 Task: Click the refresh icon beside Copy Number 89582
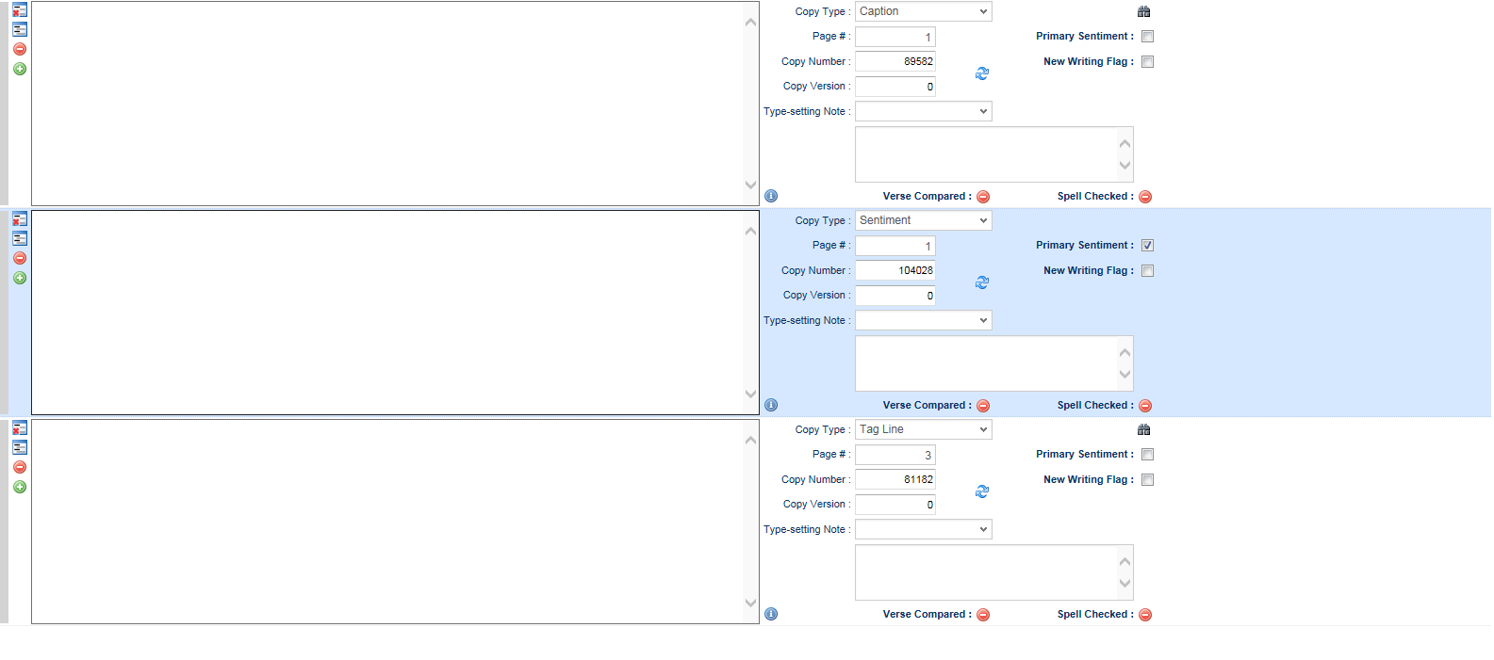982,73
